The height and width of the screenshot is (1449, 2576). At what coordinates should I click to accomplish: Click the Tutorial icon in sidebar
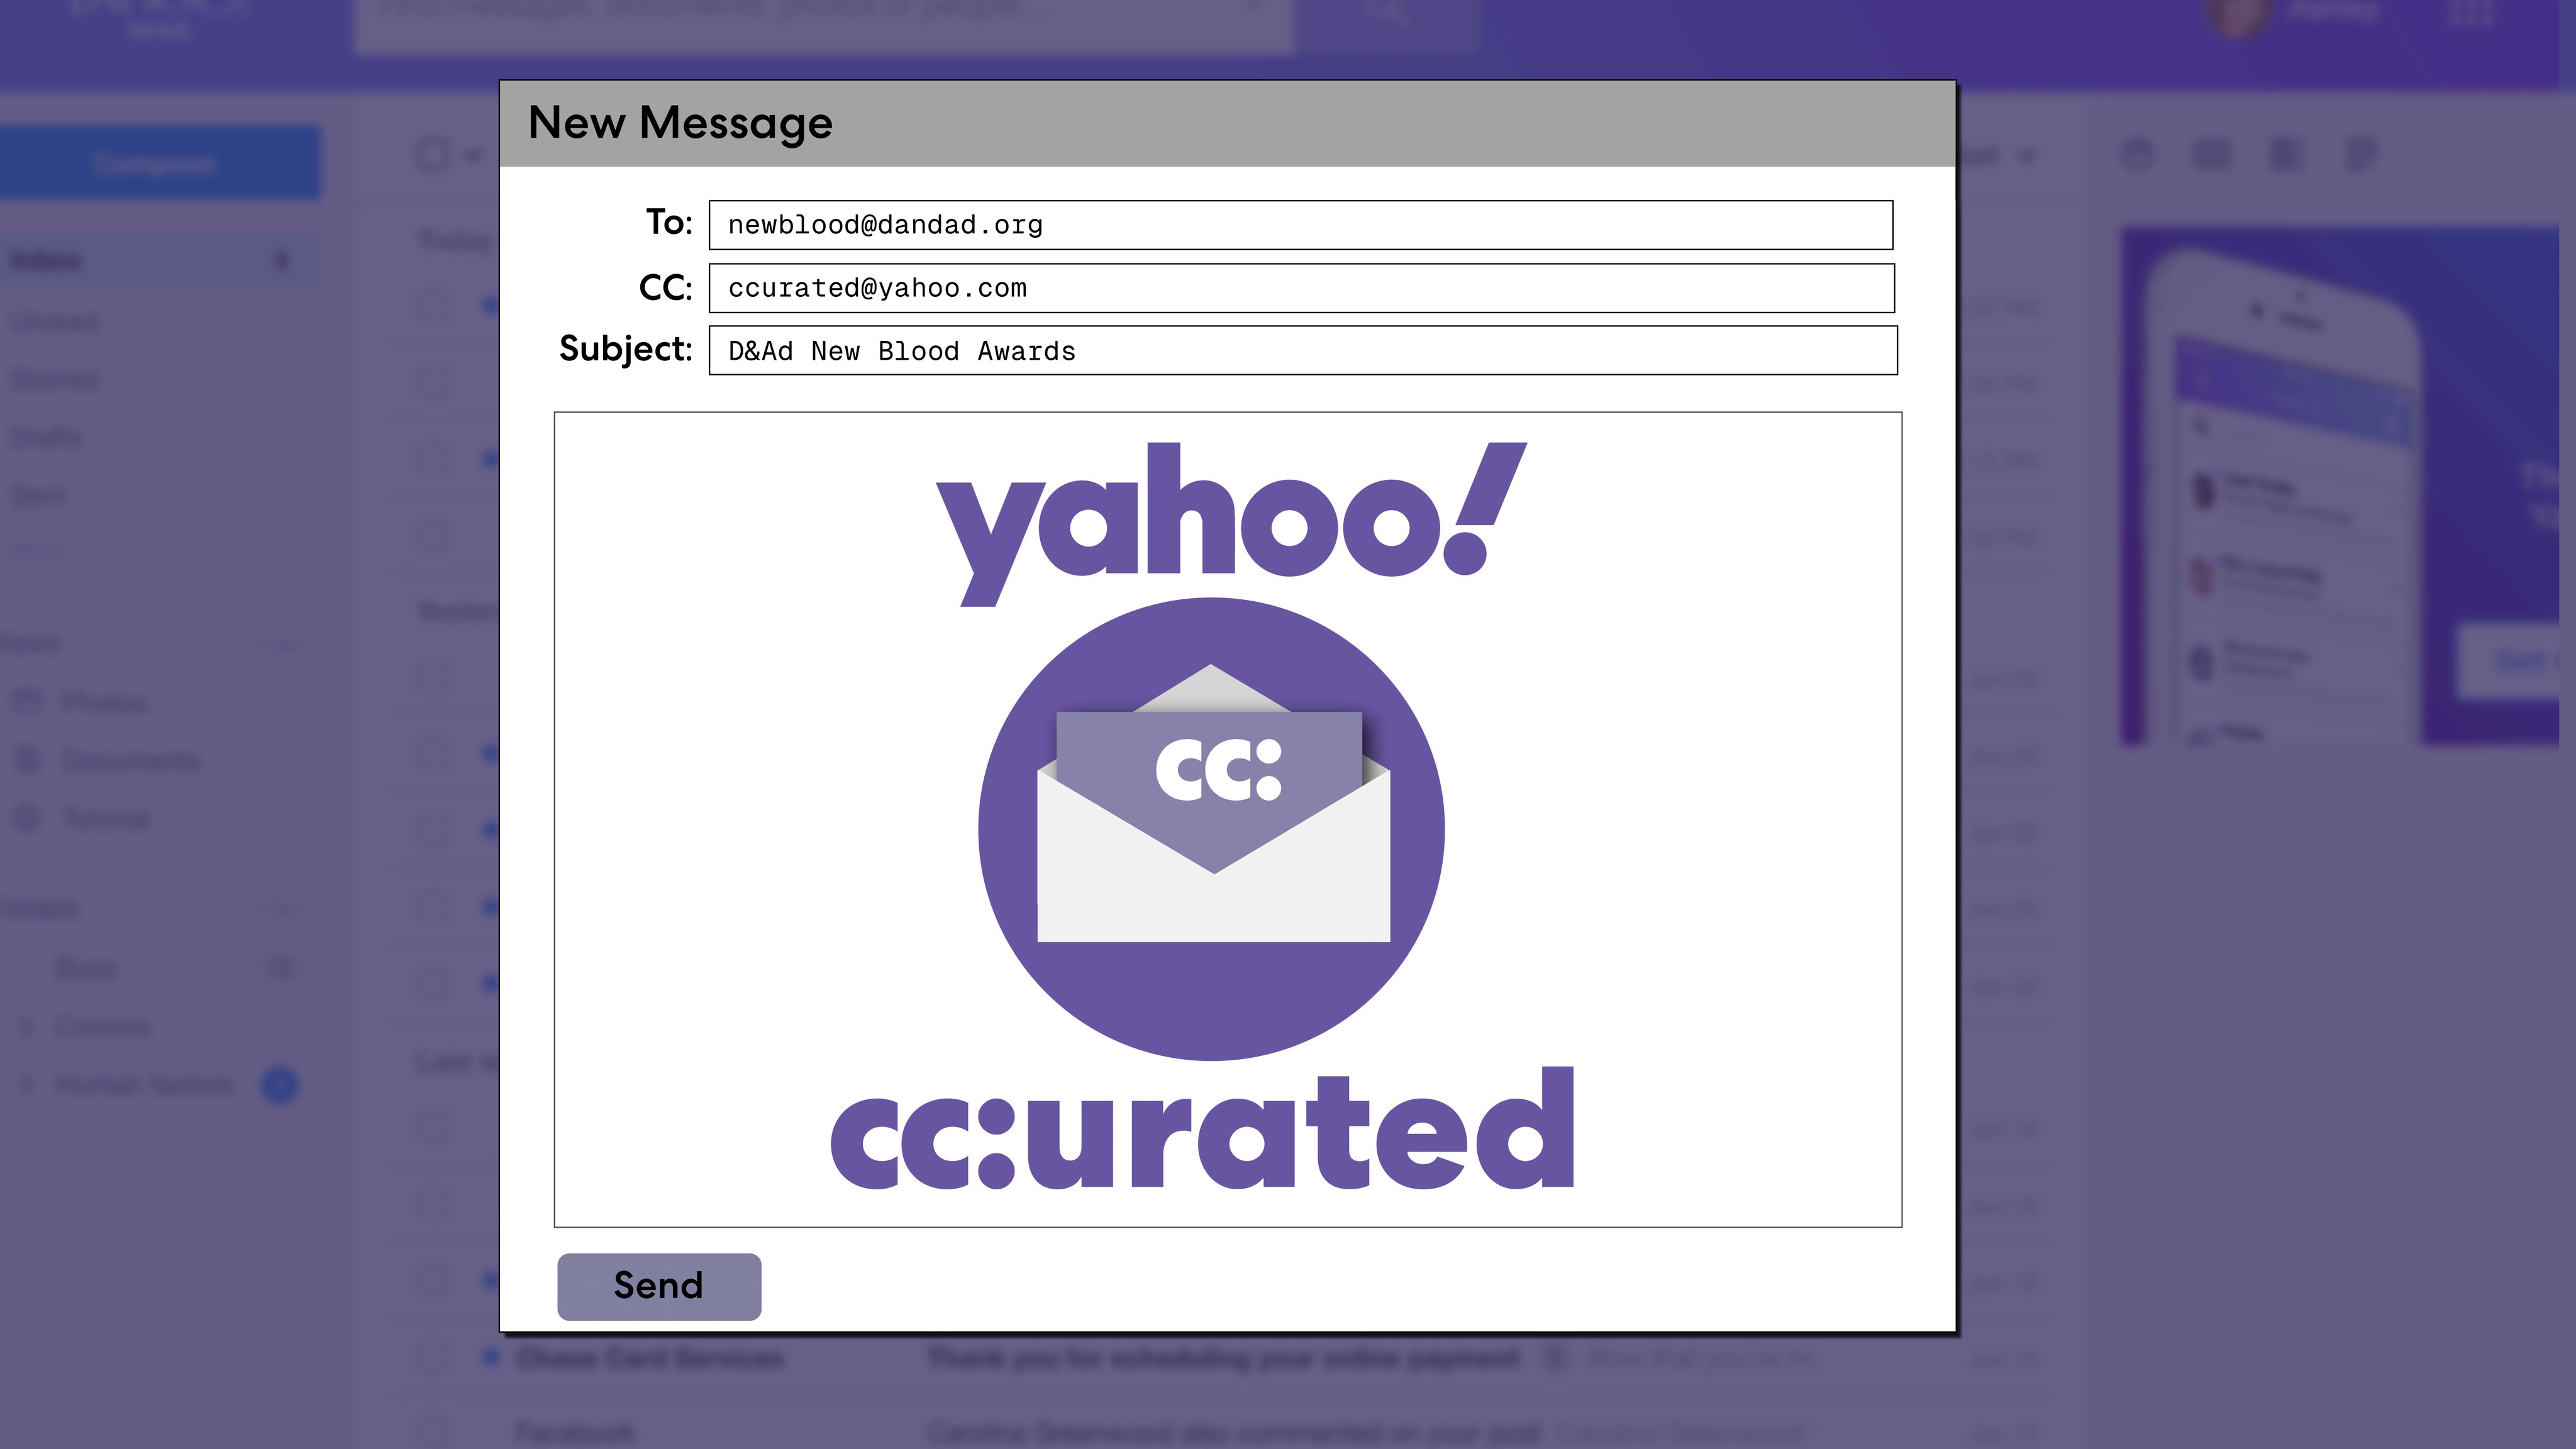(28, 818)
